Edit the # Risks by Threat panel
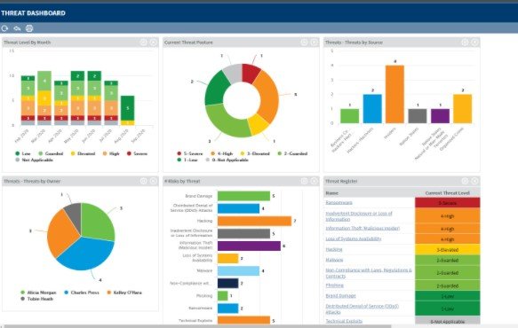 tap(304, 181)
